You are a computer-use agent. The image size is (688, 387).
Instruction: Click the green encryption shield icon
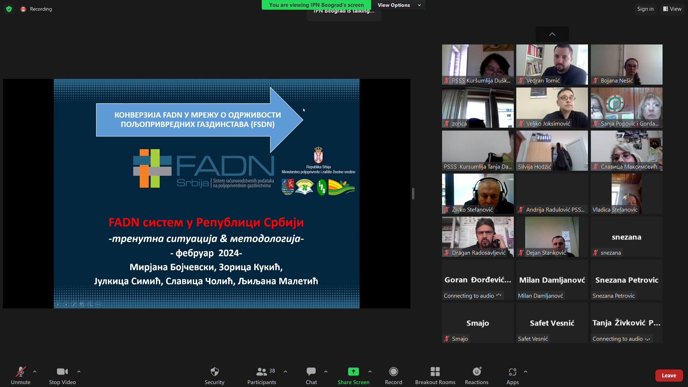click(x=9, y=9)
